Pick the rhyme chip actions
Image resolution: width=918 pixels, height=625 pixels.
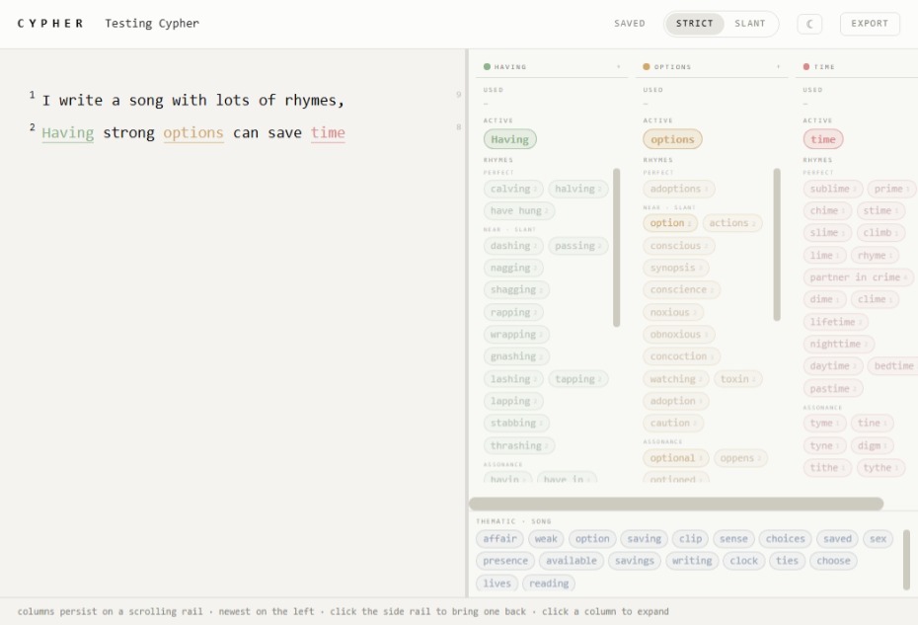click(x=731, y=223)
